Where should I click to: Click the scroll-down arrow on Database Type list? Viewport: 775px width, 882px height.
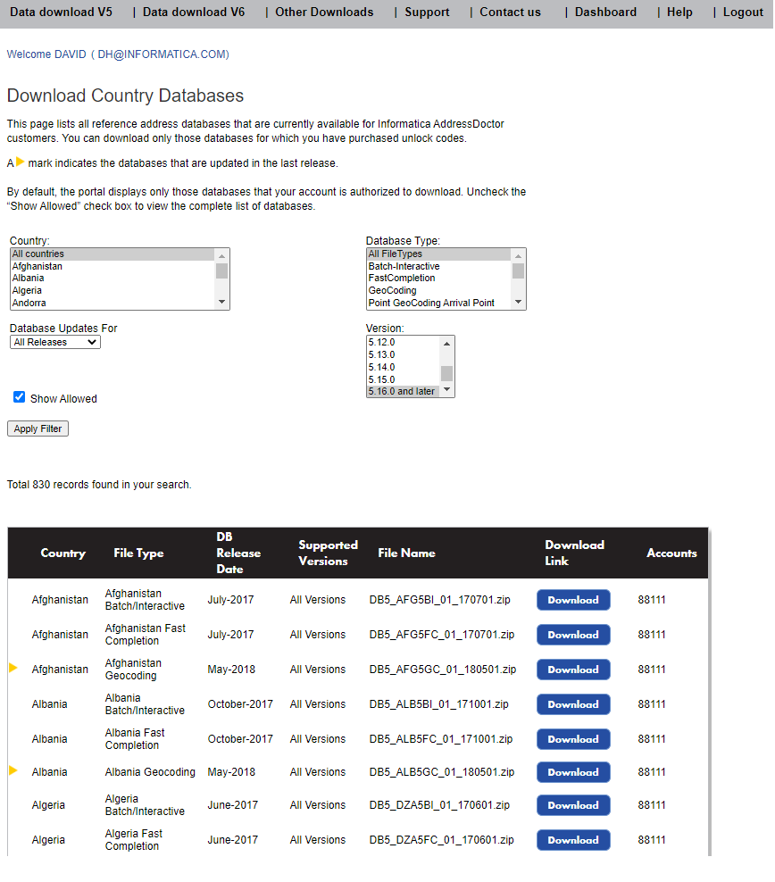pyautogui.click(x=520, y=304)
